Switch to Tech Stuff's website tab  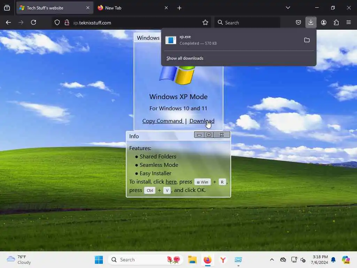[x=55, y=8]
